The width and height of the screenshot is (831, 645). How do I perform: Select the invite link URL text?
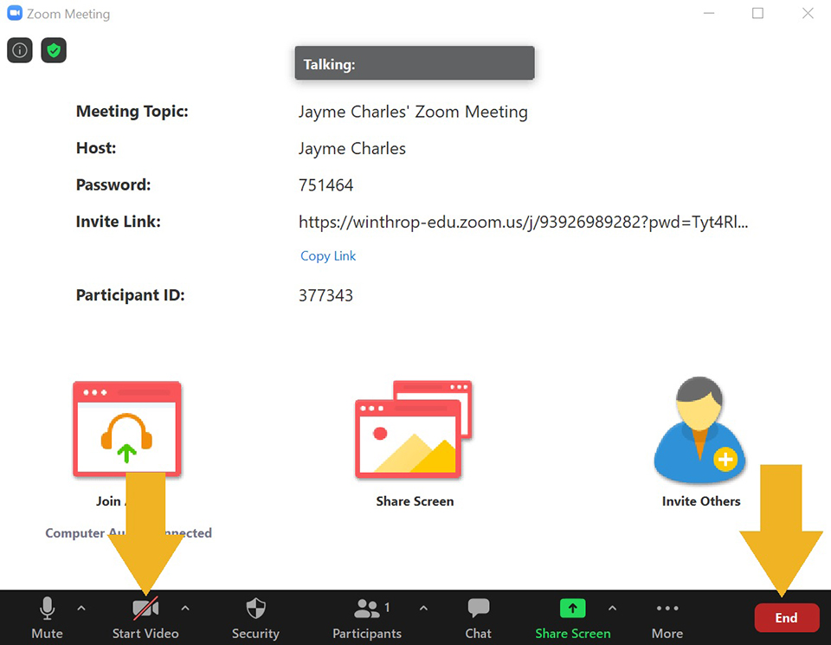523,222
